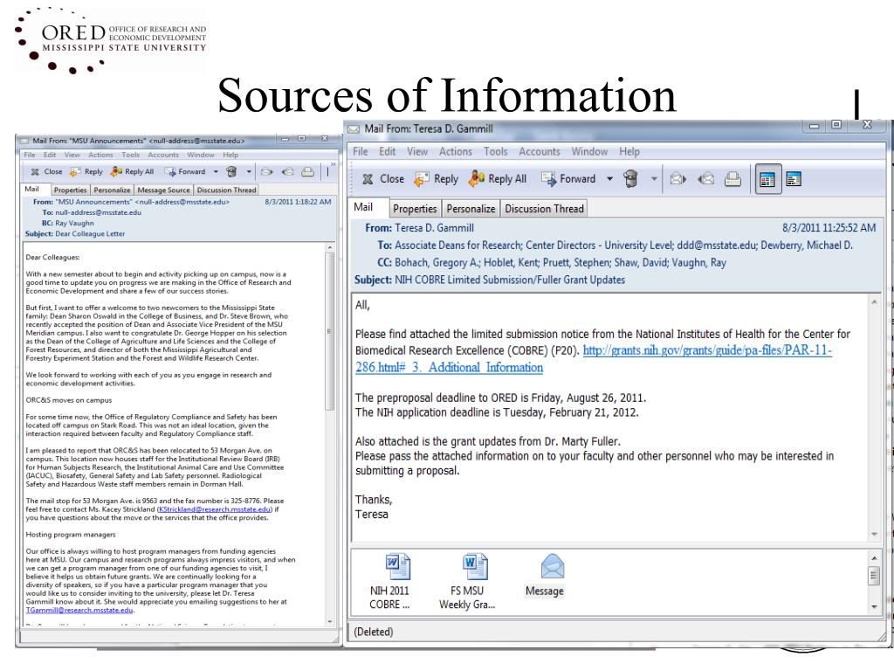Screen dimensions: 894x671
Task: Open Edit menu in Gammill mail window
Action: pyautogui.click(x=387, y=152)
